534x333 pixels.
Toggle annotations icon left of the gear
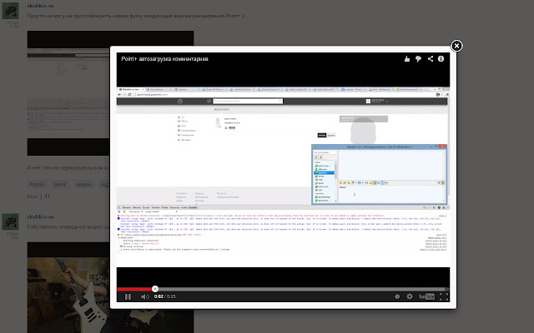(x=397, y=296)
